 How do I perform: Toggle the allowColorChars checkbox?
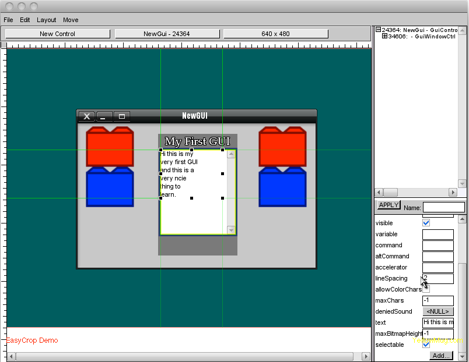[426, 289]
